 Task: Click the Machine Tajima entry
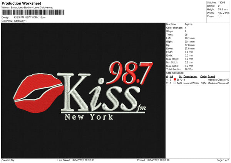(x=179, y=24)
